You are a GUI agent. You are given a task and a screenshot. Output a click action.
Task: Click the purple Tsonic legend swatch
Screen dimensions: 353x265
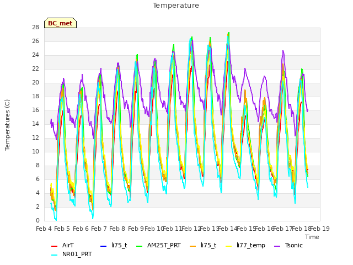[277, 246]
